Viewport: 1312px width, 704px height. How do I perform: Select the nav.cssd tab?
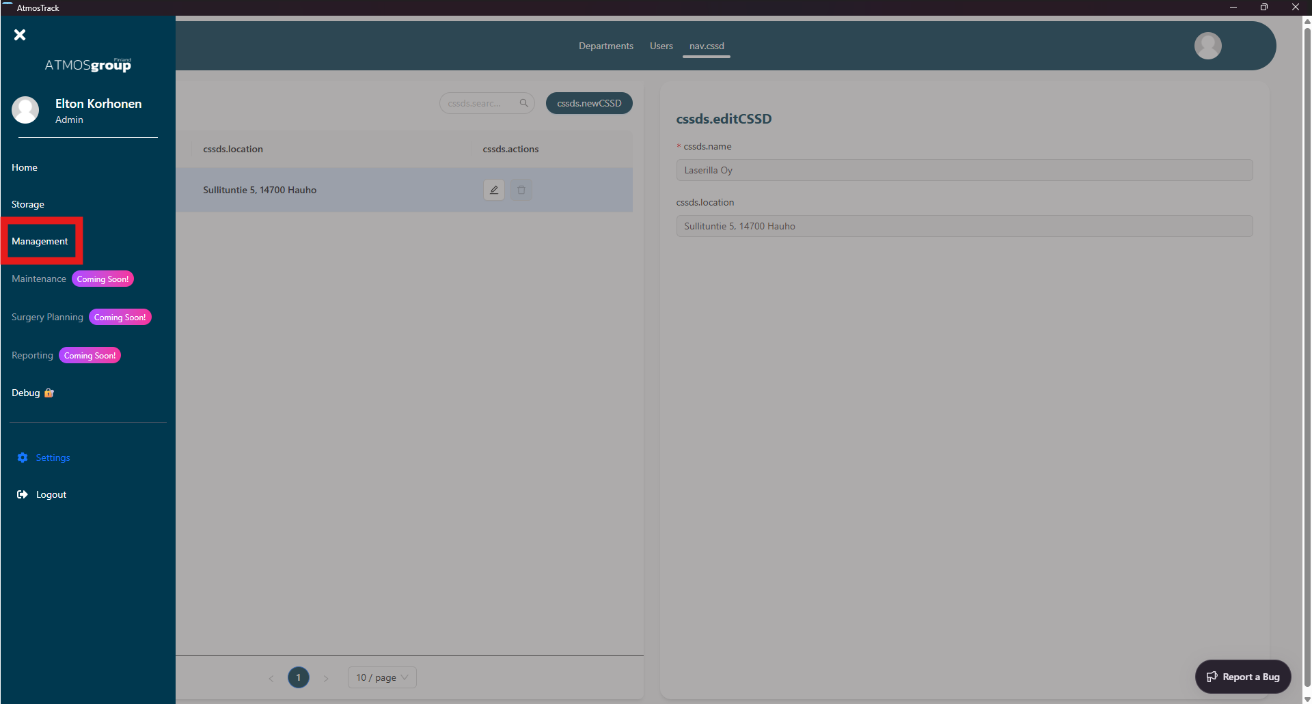[707, 46]
